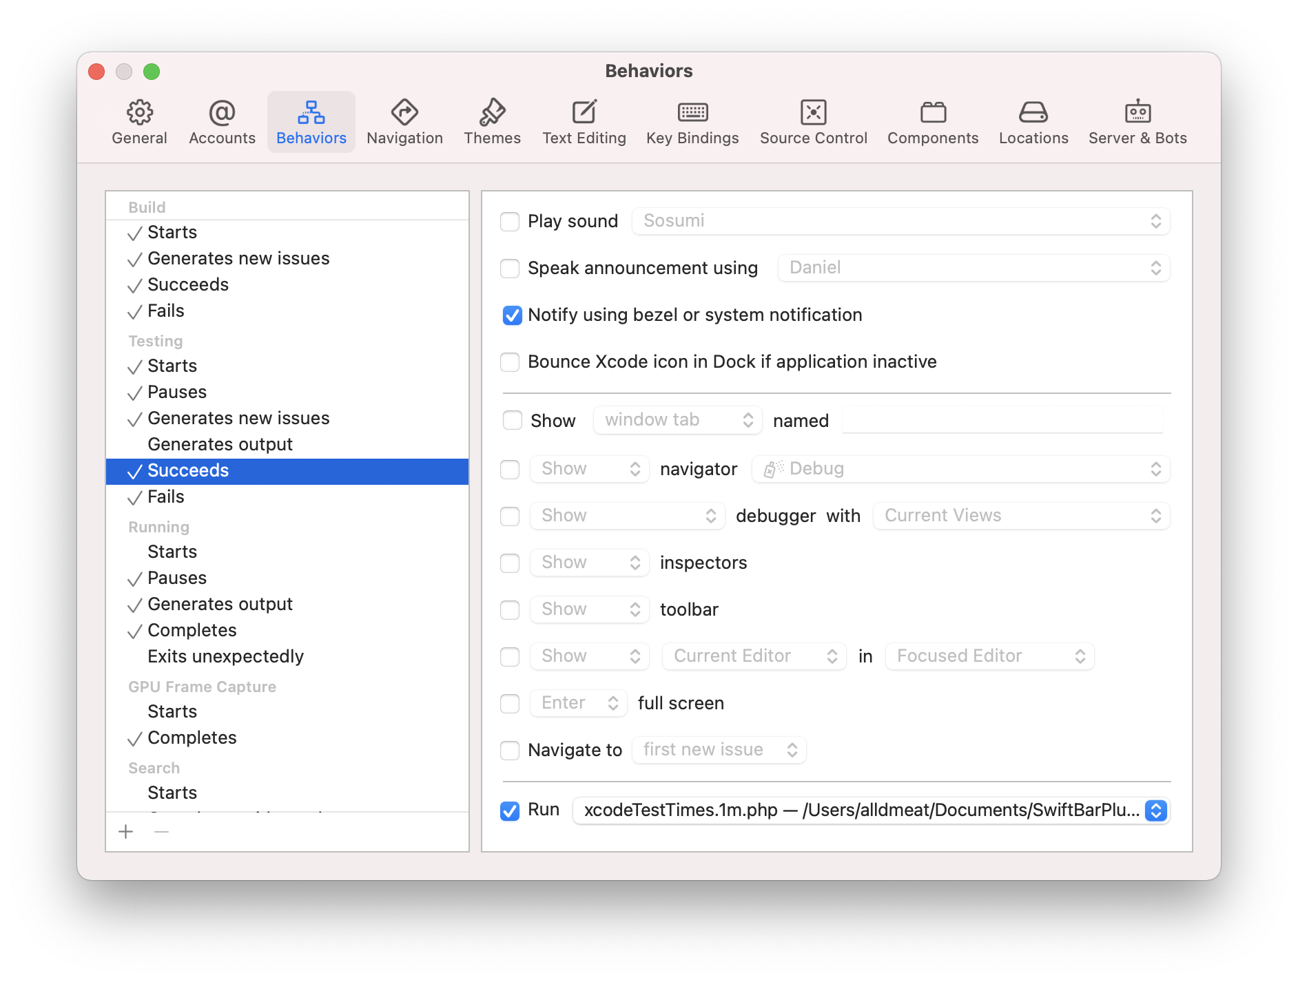Check the navigator row checkbox
The height and width of the screenshot is (982, 1298).
point(510,470)
